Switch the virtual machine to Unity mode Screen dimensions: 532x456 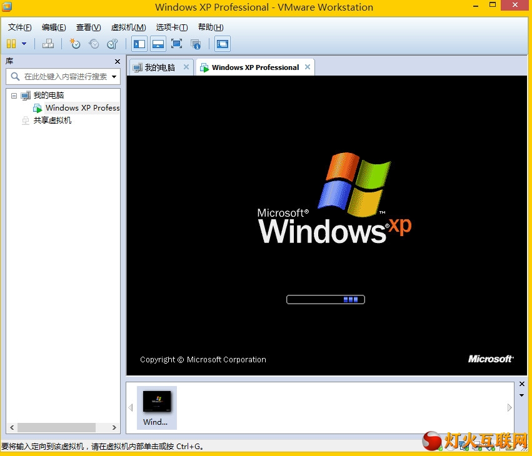tap(196, 44)
